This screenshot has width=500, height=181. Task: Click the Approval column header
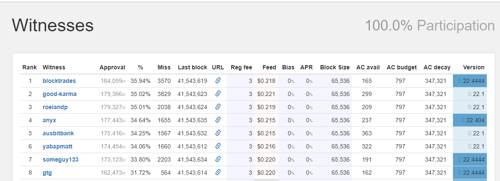(112, 67)
